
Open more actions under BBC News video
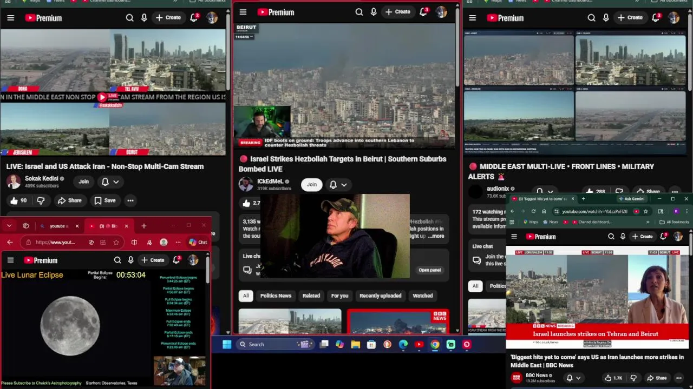coord(678,378)
